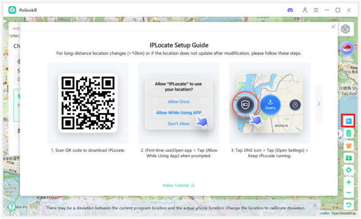Viewport: 361px width, 219px height.
Task: Go to next setup guide page arrow
Action: [x=319, y=104]
